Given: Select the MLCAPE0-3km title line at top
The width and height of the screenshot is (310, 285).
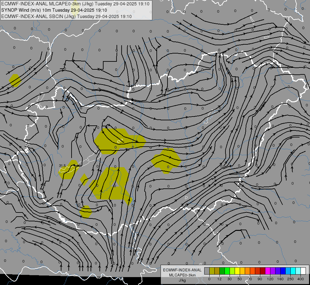Looking at the screenshot, I should tap(75, 4).
